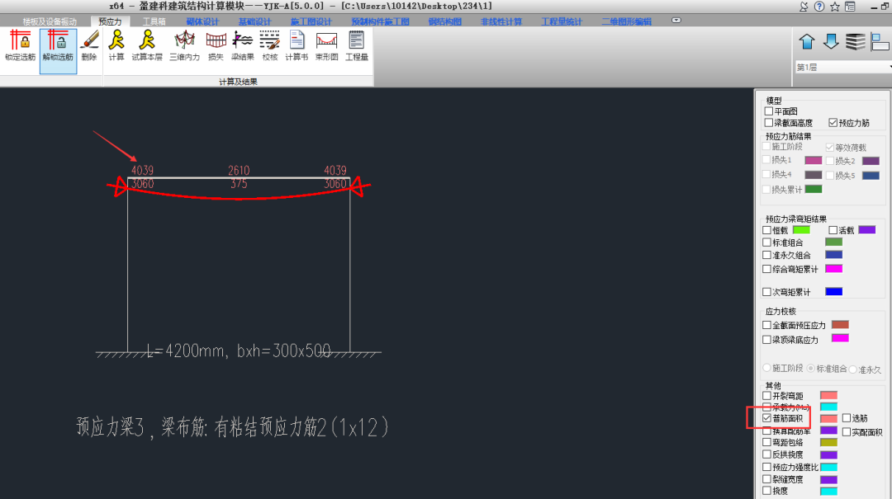This screenshot has width=892, height=499.
Task: Tick the 反拱挠度 checkbox
Action: pyautogui.click(x=766, y=454)
